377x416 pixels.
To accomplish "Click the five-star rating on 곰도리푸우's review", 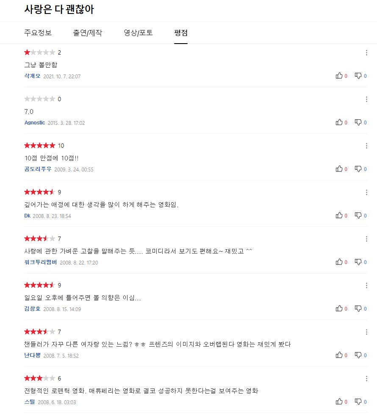I will 40,146.
